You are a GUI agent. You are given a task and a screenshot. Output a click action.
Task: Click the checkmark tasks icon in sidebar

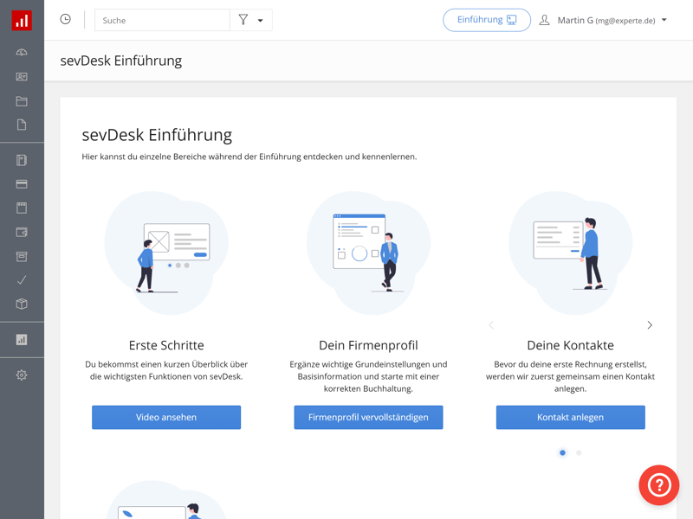point(22,280)
